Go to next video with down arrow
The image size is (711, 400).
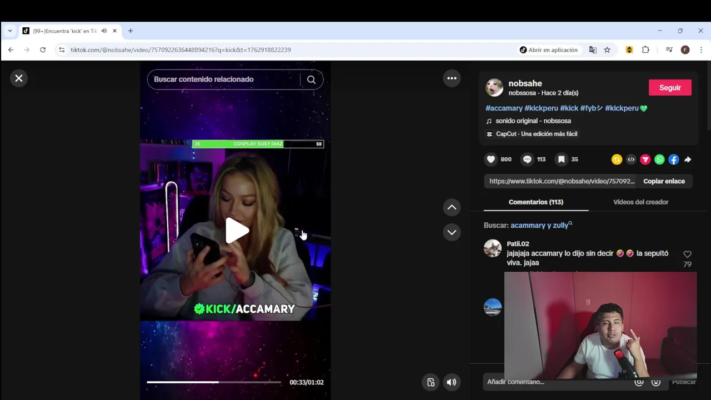coord(452,232)
